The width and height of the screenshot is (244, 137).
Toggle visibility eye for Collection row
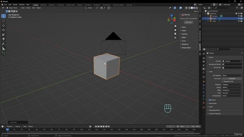point(239,14)
